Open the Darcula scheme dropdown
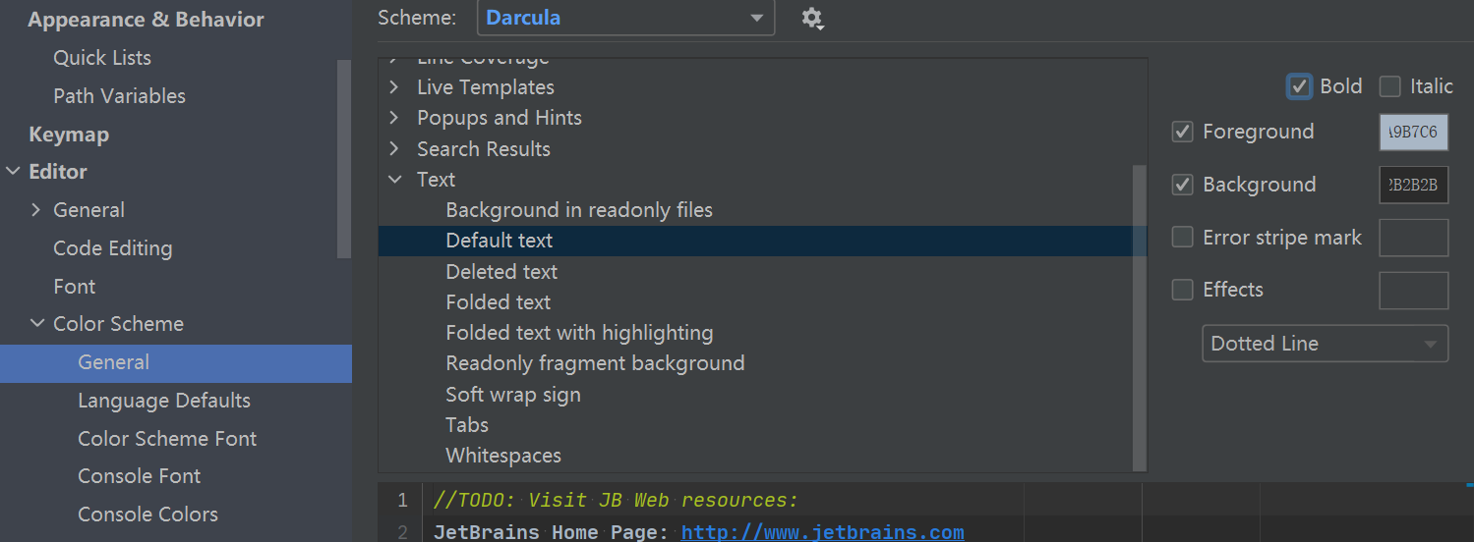 (625, 19)
